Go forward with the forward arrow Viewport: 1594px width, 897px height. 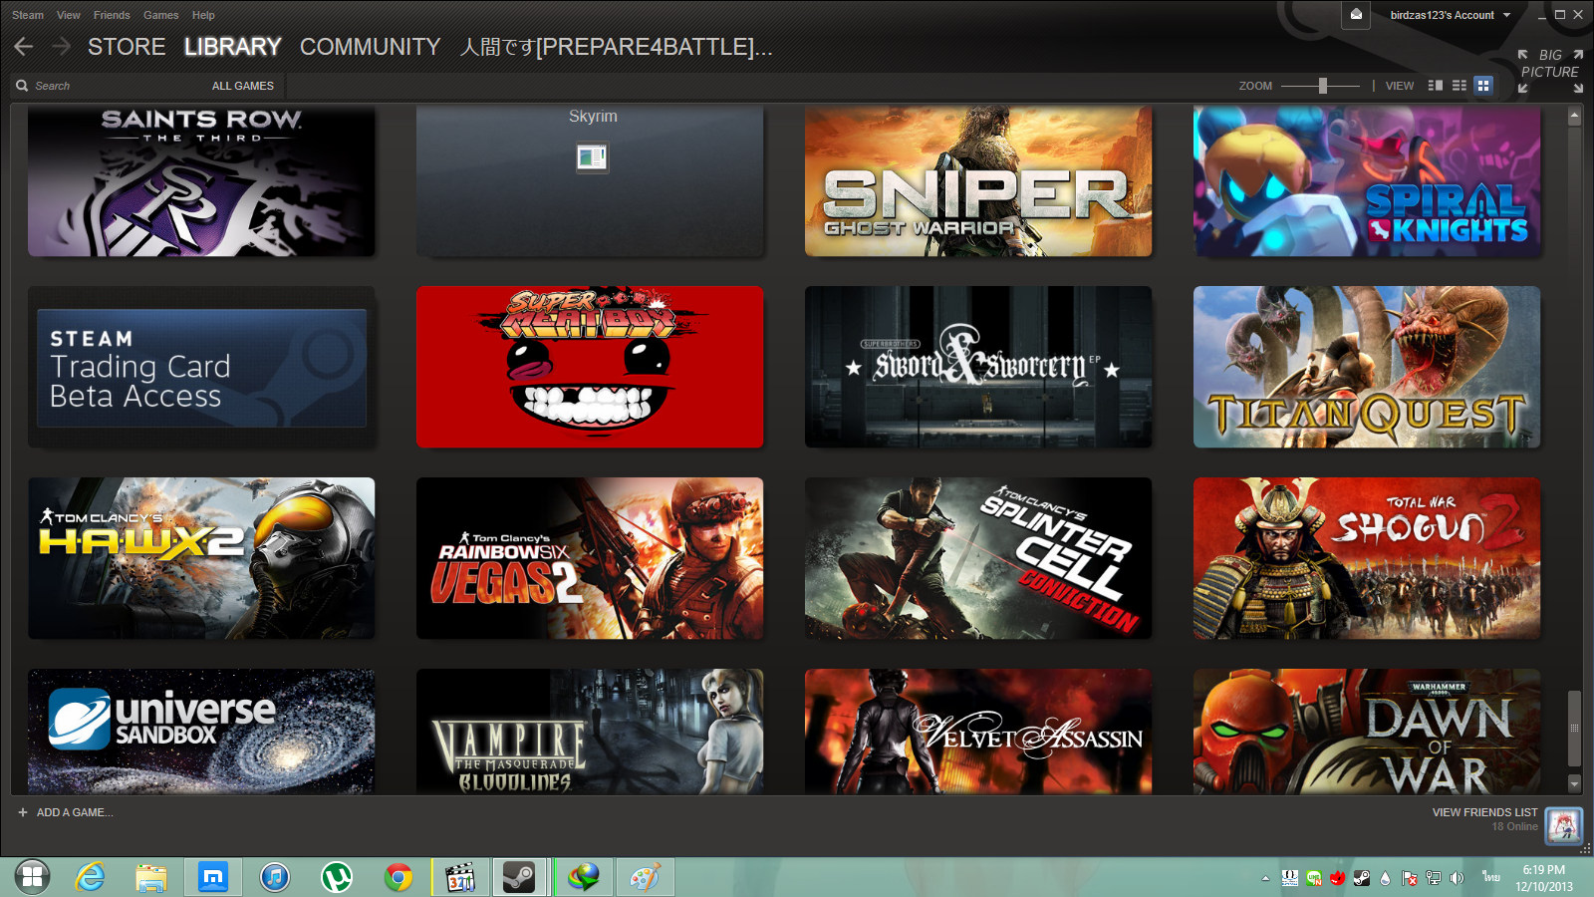tap(61, 47)
